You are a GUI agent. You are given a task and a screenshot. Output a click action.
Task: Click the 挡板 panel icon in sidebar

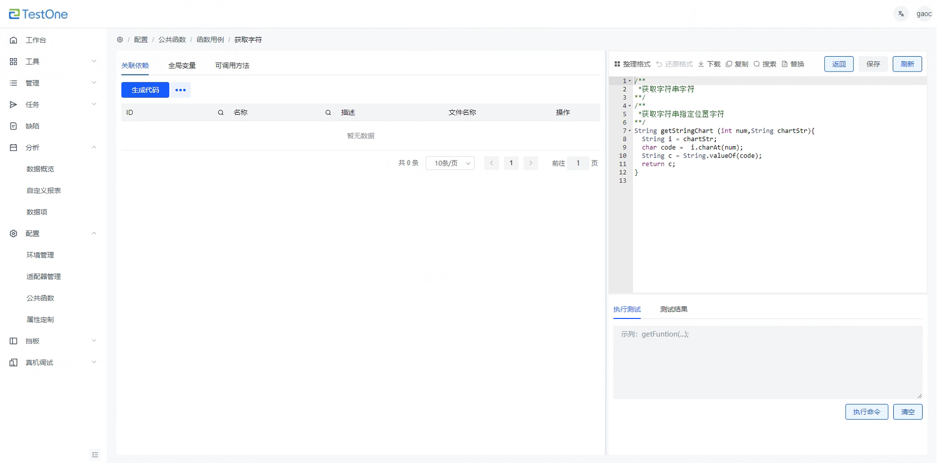coord(13,341)
